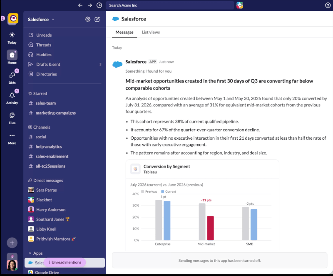Collapse the Starred section
The image size is (333, 276).
coord(37,93)
